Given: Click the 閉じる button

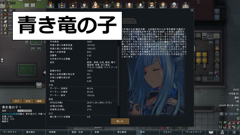Looking at the screenshot, I should [120, 121].
